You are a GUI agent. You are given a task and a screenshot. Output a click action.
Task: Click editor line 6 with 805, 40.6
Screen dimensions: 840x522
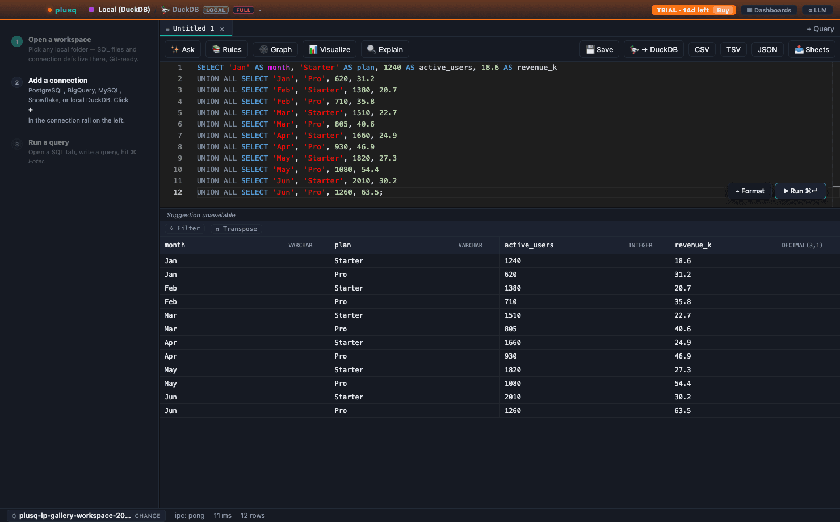pos(285,124)
